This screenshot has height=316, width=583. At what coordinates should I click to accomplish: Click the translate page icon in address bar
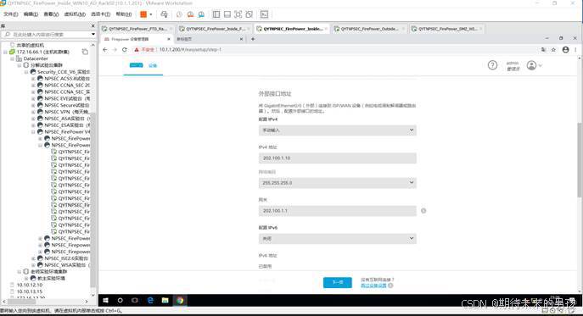(x=544, y=49)
